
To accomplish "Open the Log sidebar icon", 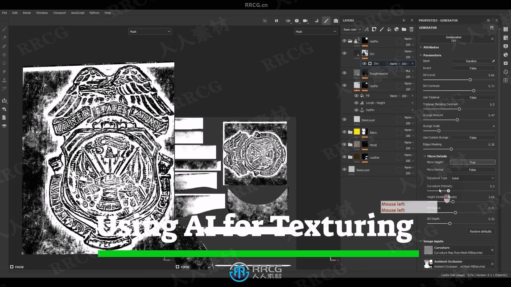I will pyautogui.click(x=506, y=80).
